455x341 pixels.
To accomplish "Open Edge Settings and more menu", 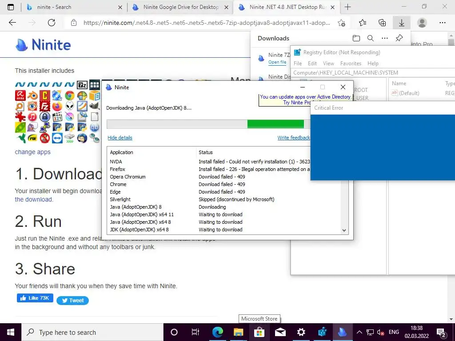I will (443, 23).
